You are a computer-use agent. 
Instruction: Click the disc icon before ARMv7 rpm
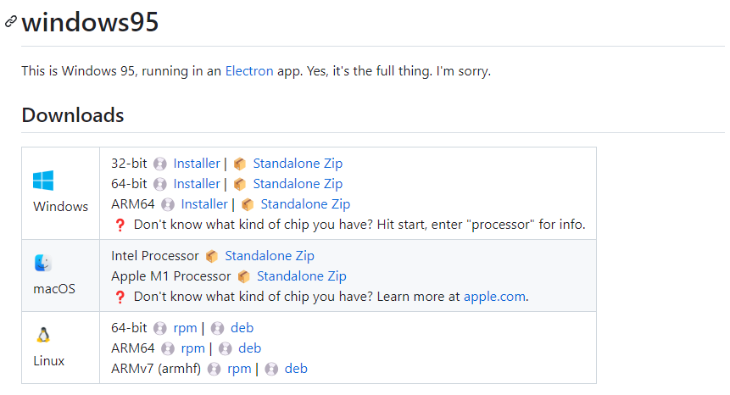coord(215,370)
